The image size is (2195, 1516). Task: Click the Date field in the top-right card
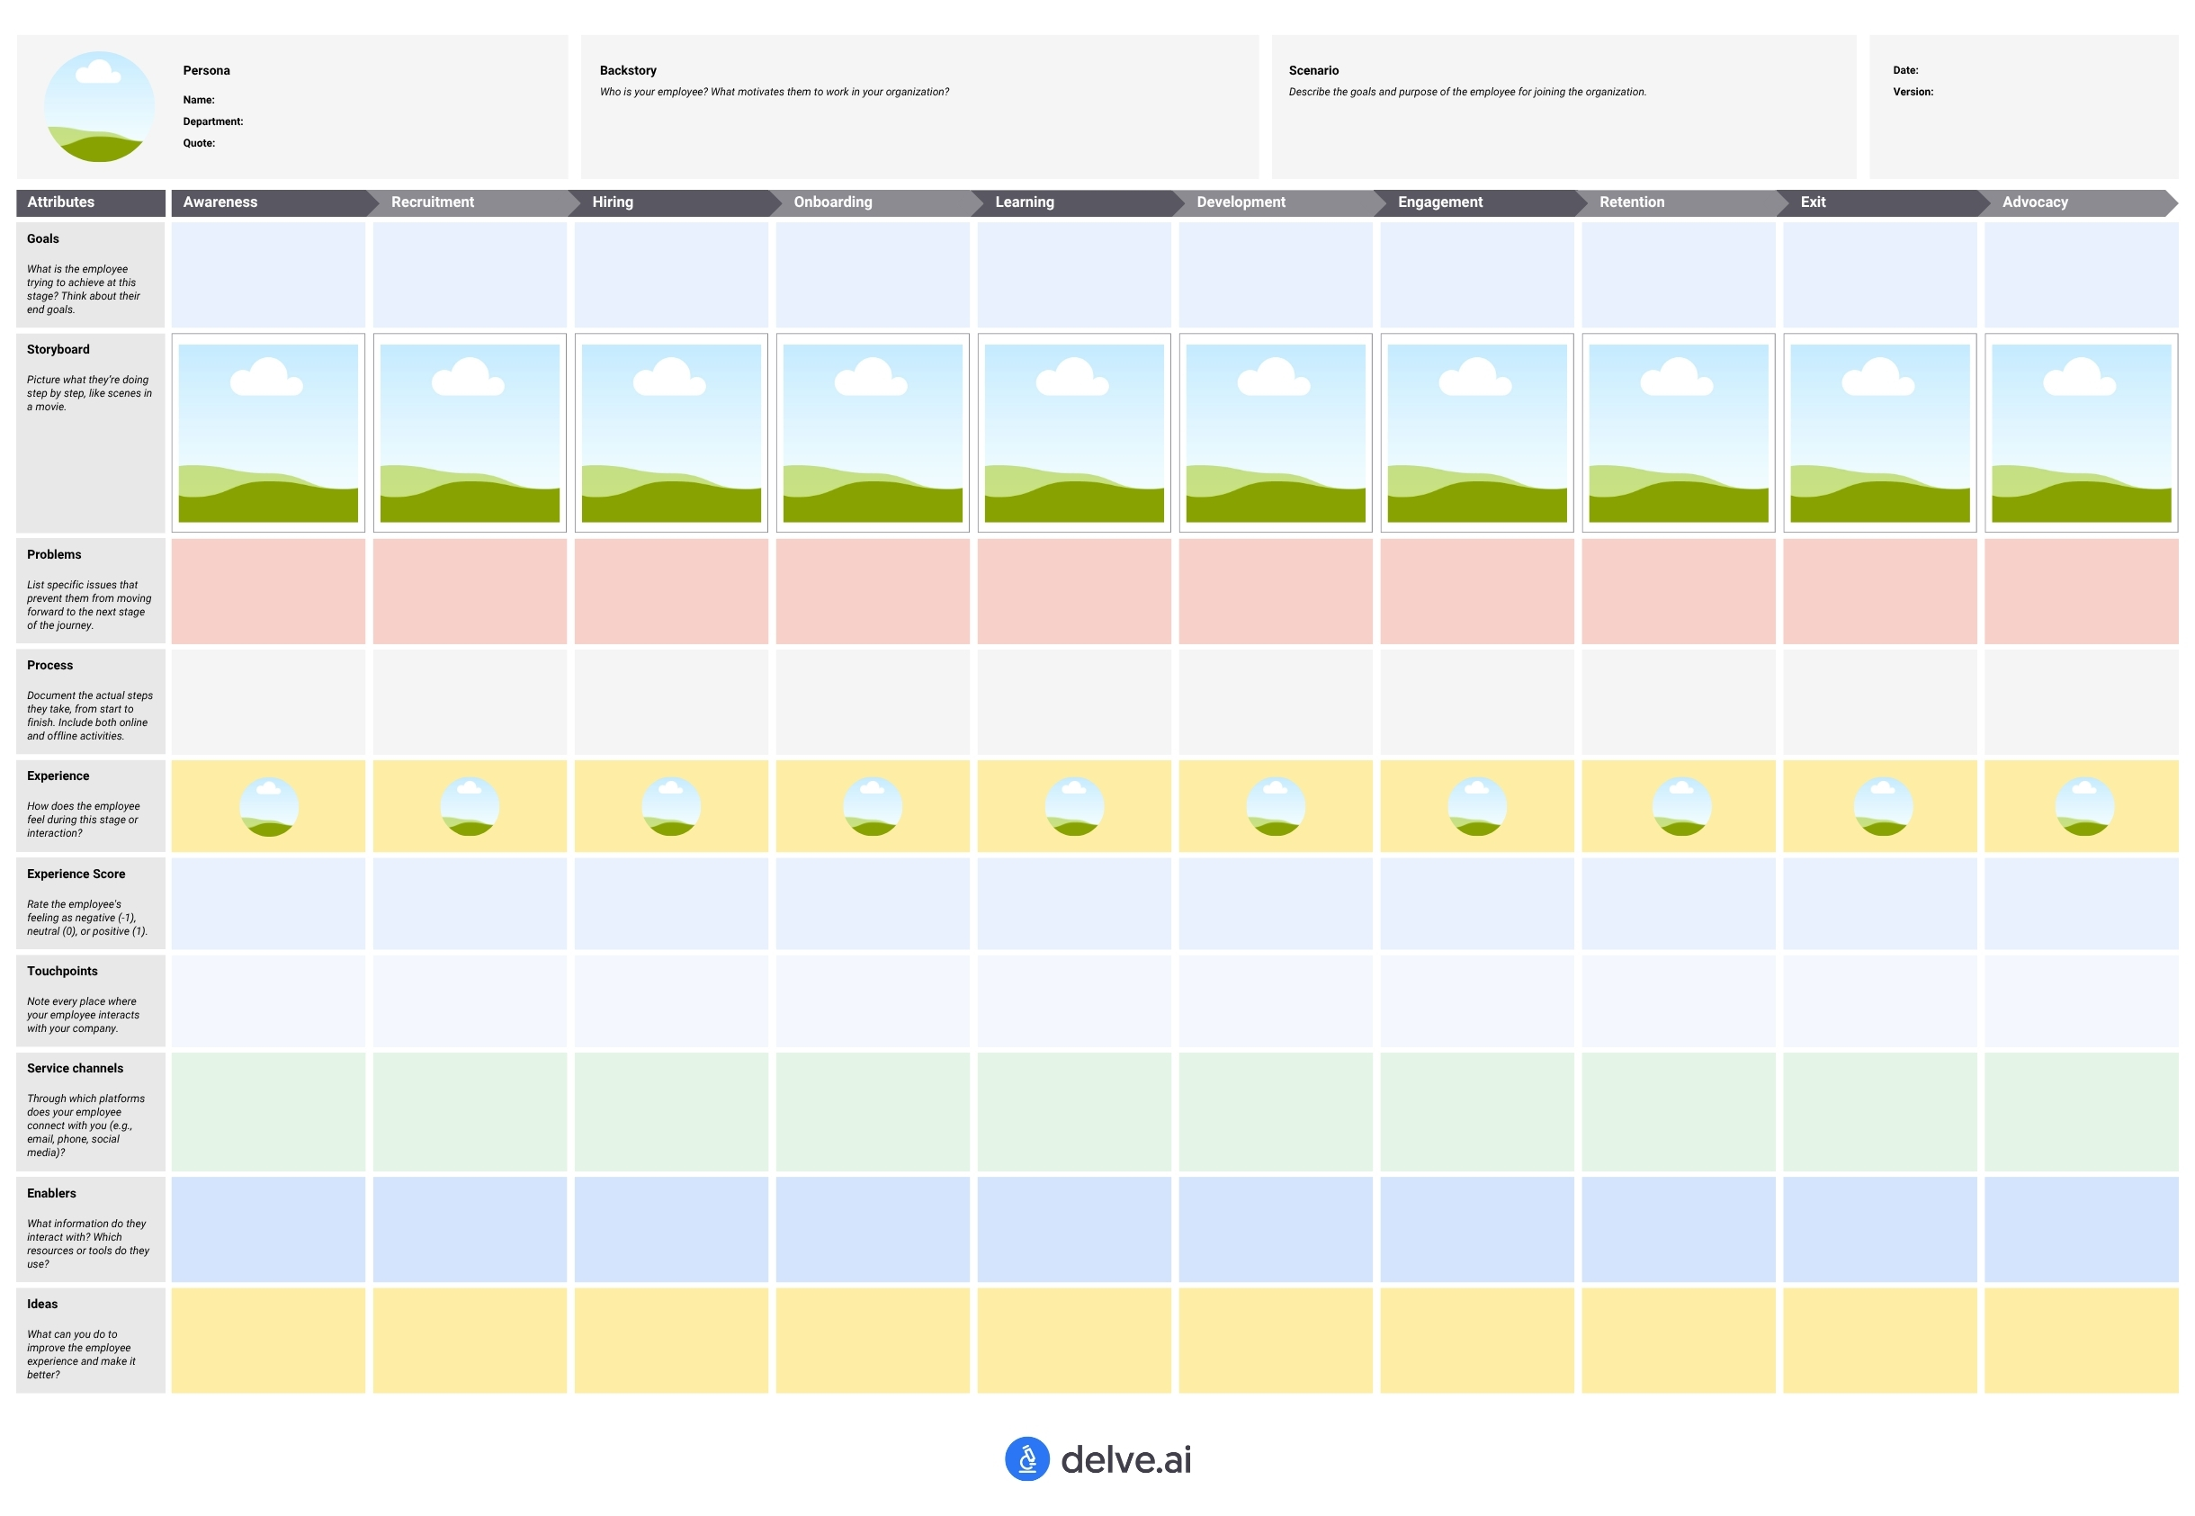(x=1905, y=70)
